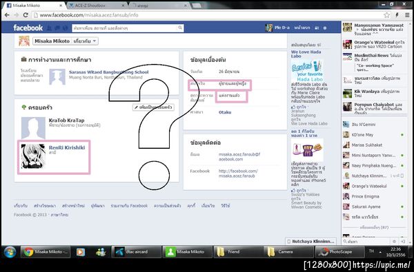Viewport: 414px width, 272px height.
Task: Open the About dropdown next to Misaka Mikoto
Action: 86,41
